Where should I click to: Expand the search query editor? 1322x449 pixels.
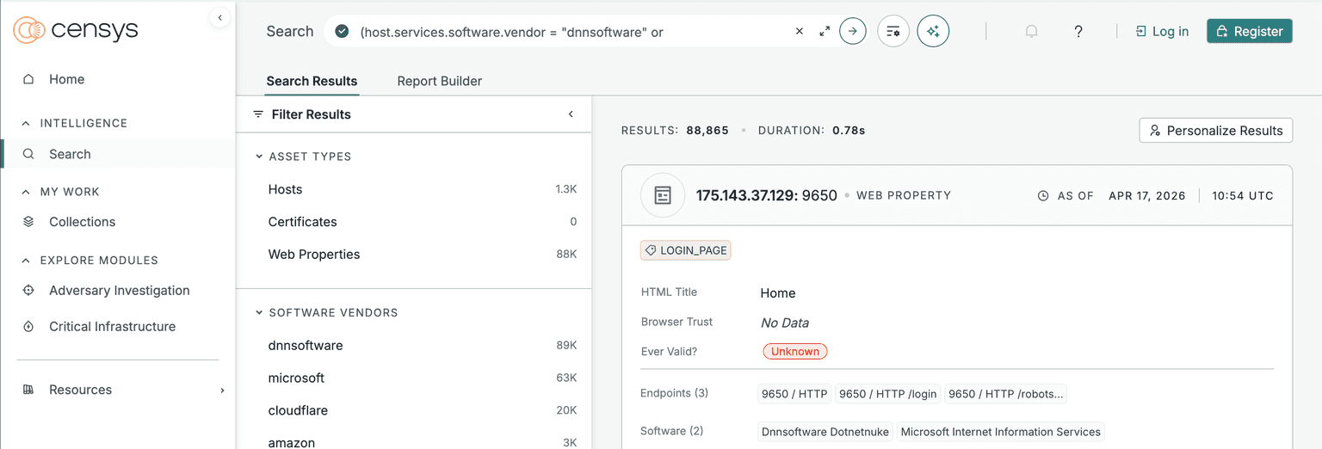coord(825,31)
